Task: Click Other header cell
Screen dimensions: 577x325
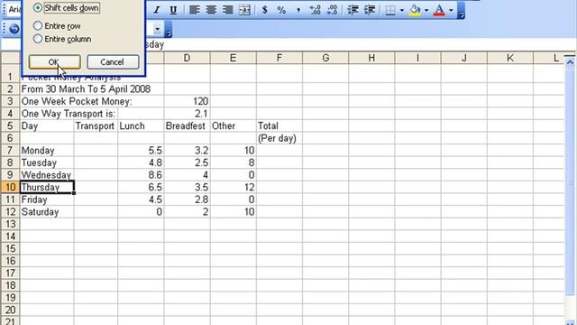Action: [x=234, y=126]
